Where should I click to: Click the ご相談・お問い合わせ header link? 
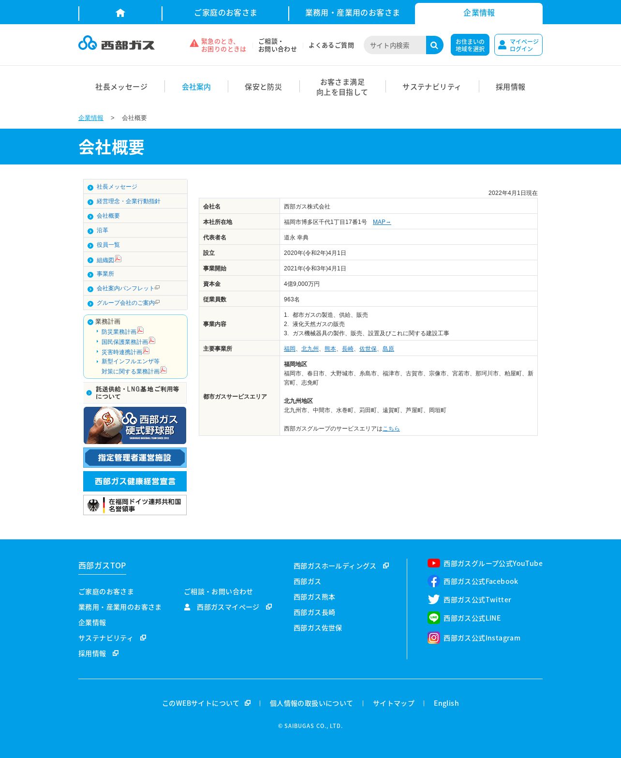click(277, 45)
